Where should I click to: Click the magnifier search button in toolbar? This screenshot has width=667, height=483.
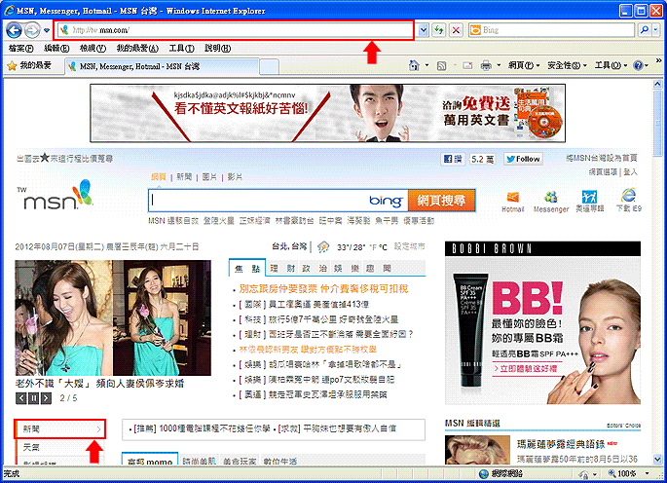point(644,30)
